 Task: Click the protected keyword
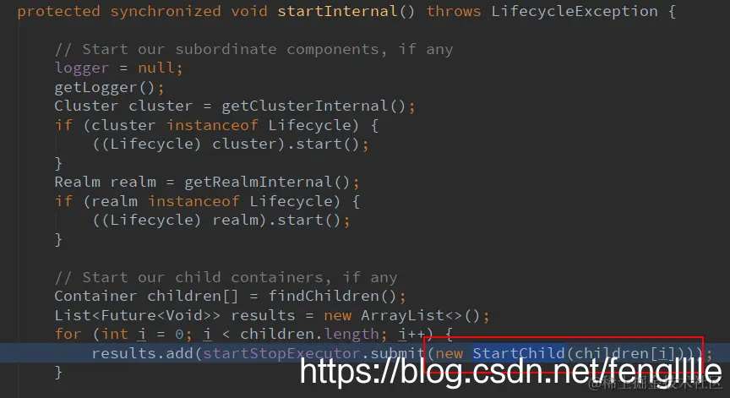tap(58, 11)
